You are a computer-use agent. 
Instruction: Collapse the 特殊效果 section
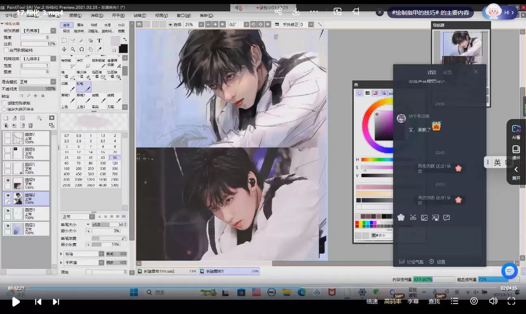pos(2,24)
